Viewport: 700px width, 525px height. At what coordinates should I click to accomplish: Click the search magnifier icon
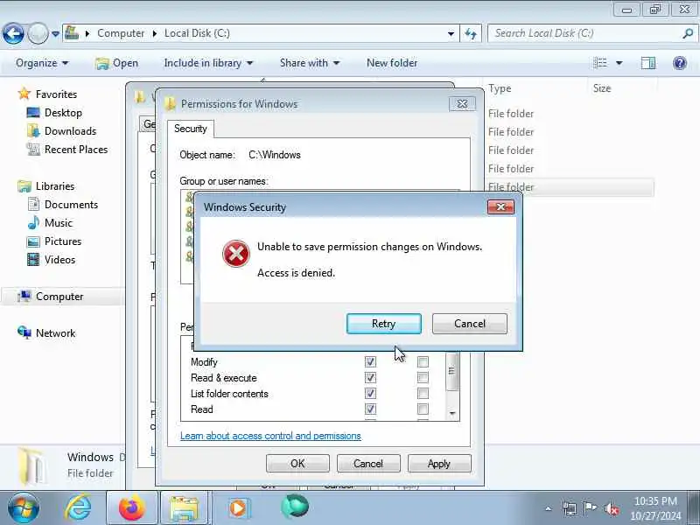click(688, 33)
